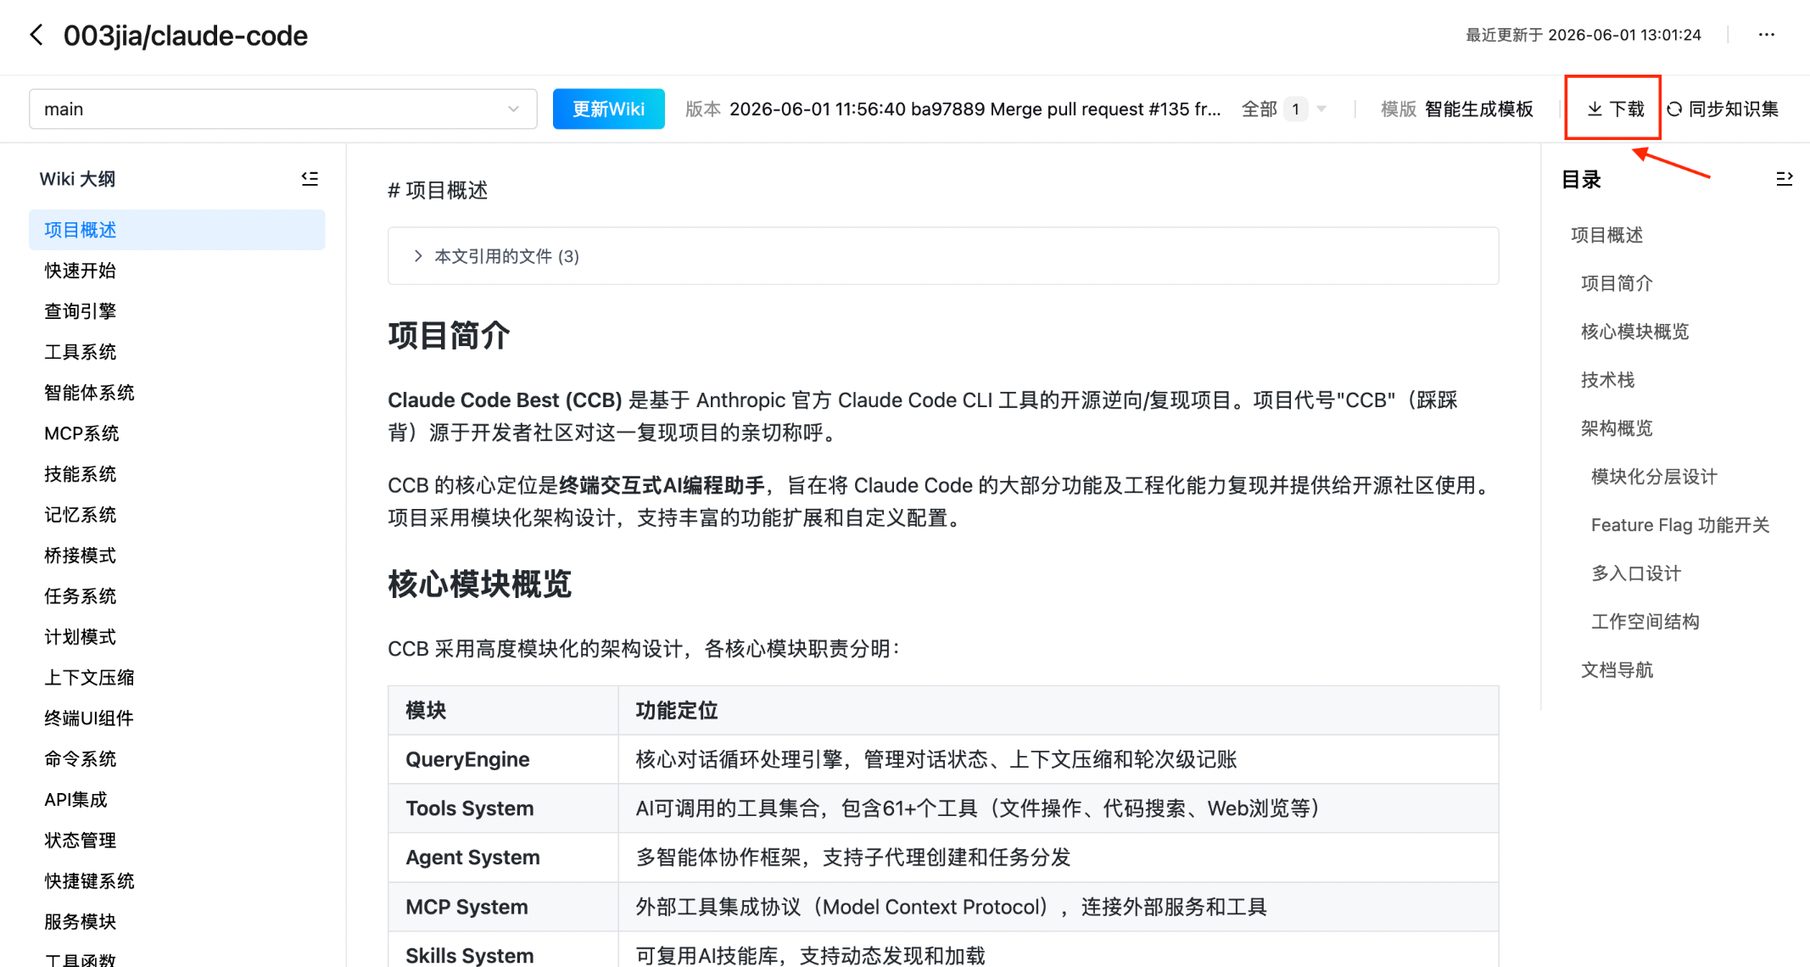1810x967 pixels.
Task: Click the 核心模块概览 heading
Action: pyautogui.click(x=480, y=584)
